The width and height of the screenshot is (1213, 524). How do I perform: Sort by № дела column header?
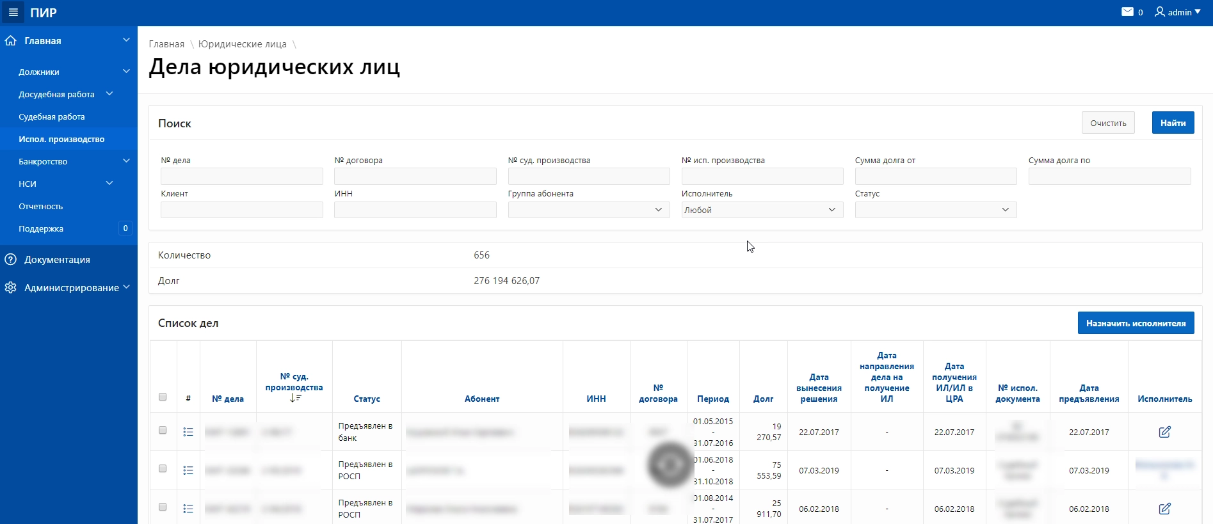(228, 399)
